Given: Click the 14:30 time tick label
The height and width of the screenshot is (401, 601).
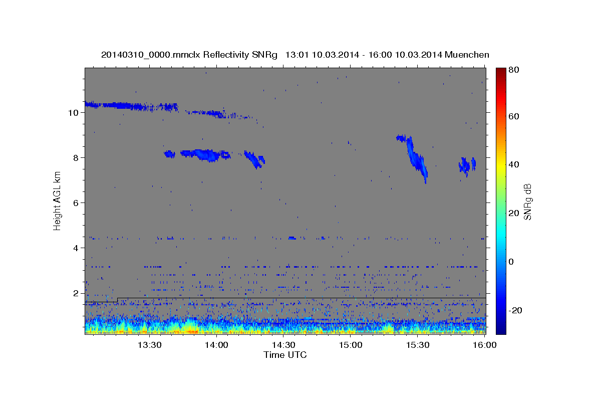Looking at the screenshot, I should coord(283,345).
